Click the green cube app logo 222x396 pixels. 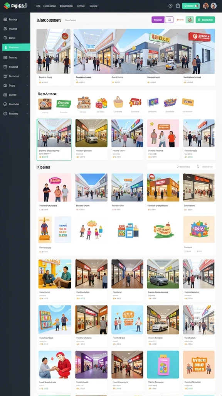point(7,5)
